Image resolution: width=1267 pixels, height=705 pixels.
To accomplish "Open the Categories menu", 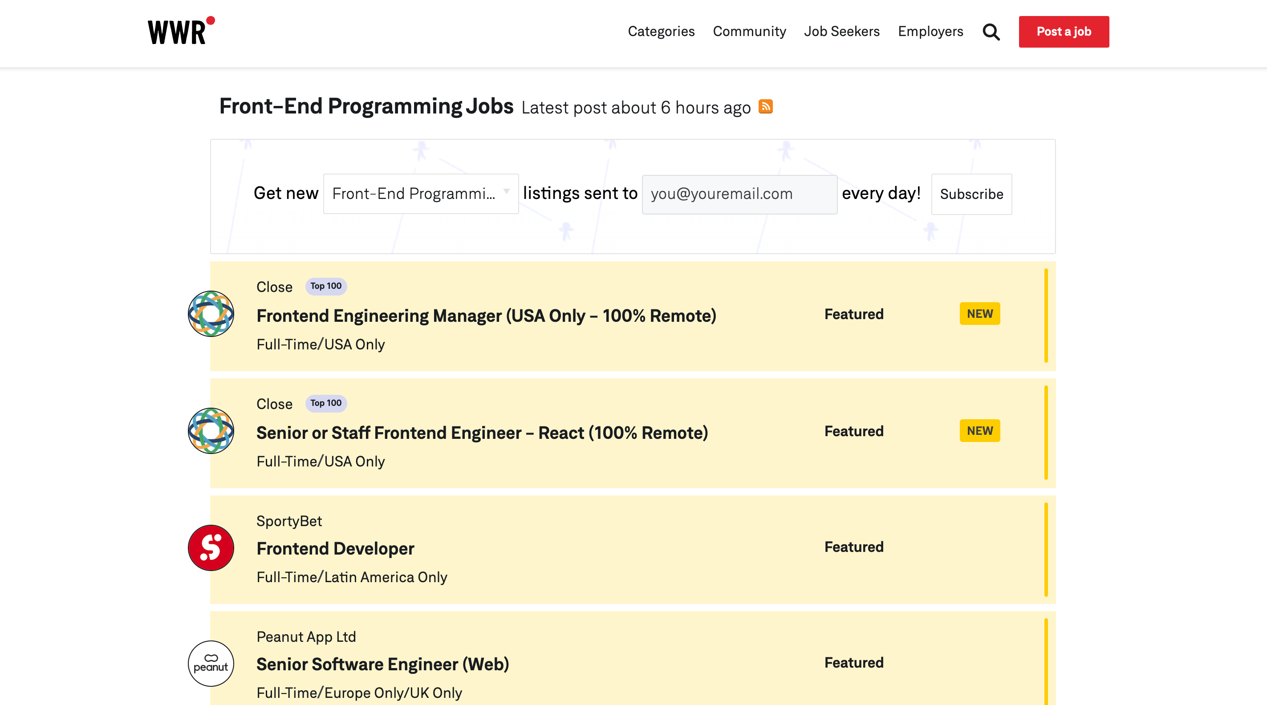I will 661,32.
